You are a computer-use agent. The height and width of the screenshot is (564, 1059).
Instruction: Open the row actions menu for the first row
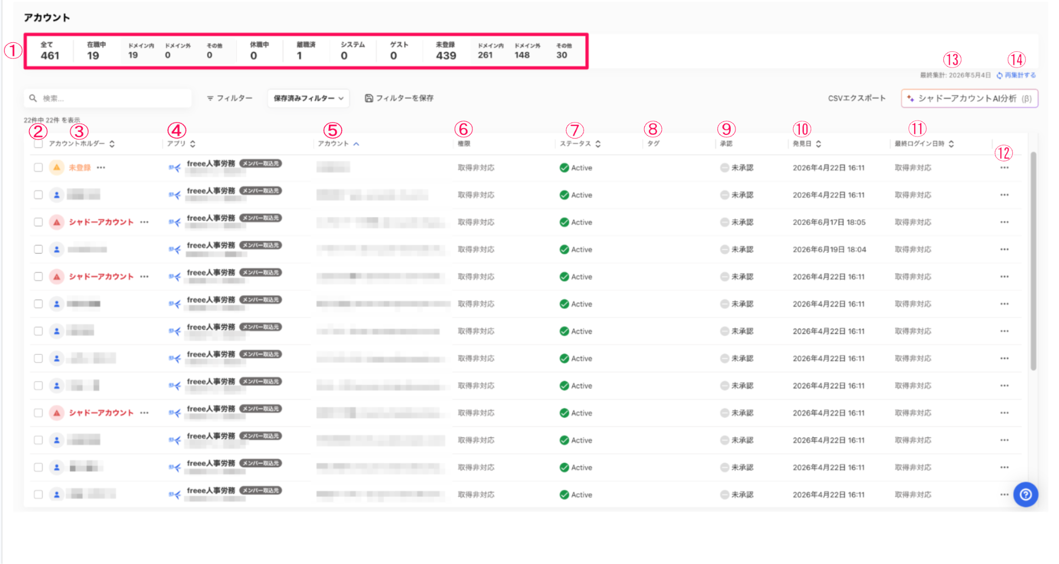point(1004,167)
